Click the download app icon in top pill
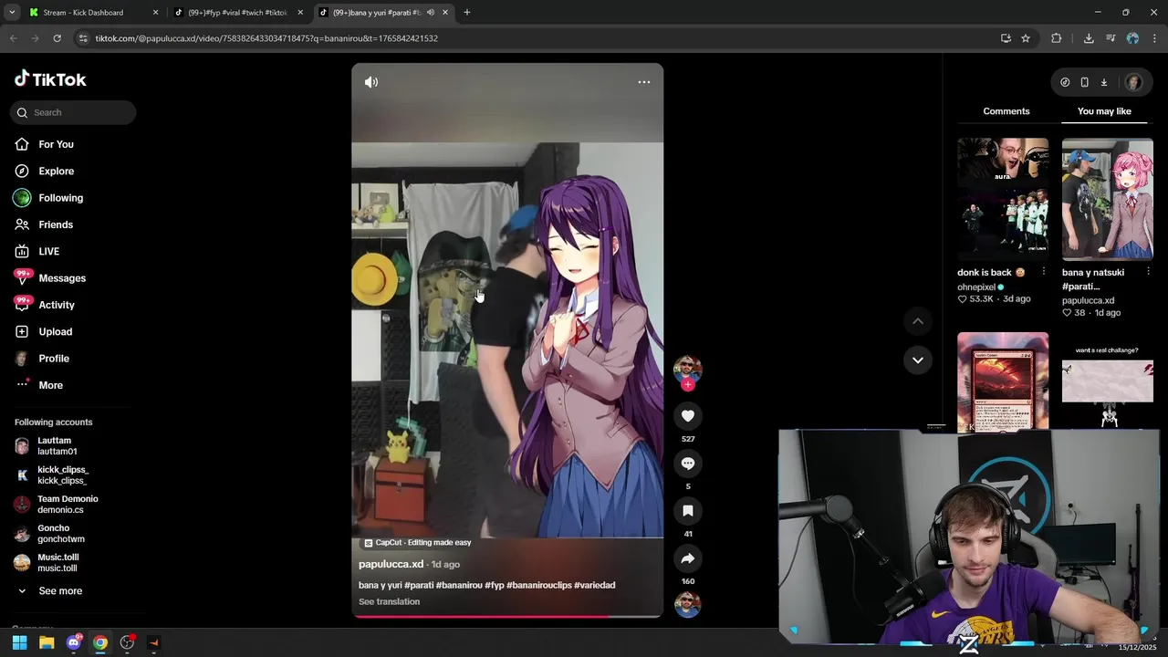Viewport: 1168px width, 657px height. (x=1104, y=82)
